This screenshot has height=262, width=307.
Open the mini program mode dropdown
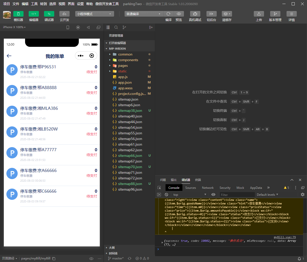pos(95,14)
